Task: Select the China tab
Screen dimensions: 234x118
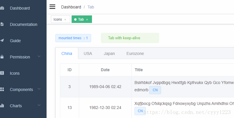Action: [67, 53]
